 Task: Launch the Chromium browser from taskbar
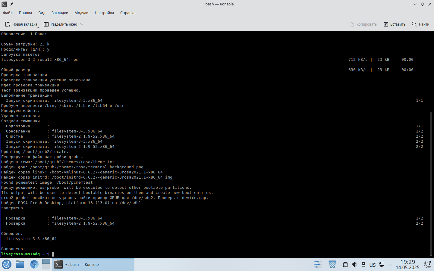coord(34,264)
